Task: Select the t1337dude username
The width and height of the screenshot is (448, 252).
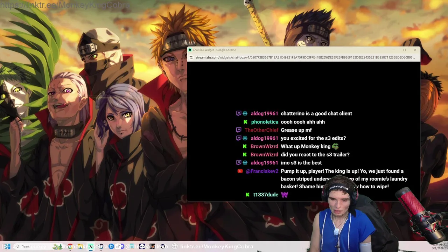Action: (x=266, y=195)
